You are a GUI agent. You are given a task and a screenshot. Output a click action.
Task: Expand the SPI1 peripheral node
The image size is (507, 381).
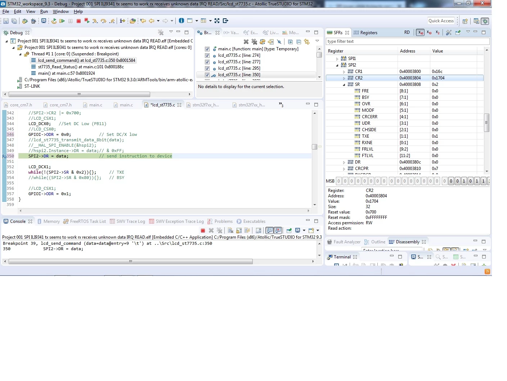tap(337, 59)
